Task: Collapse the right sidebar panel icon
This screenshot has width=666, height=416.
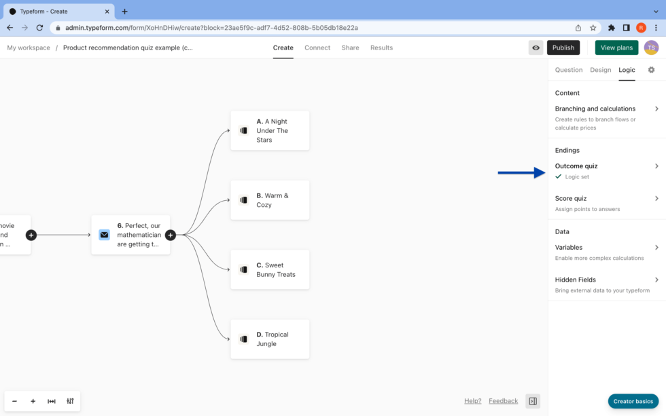Action: [533, 401]
